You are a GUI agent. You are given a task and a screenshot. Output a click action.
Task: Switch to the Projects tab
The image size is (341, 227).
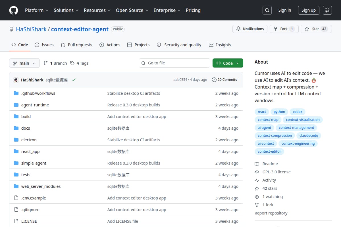[138, 45]
